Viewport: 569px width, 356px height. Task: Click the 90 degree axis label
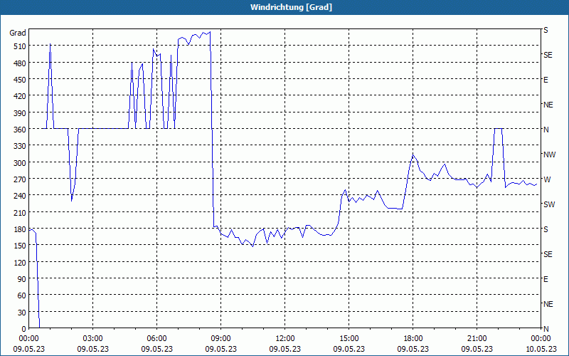point(22,279)
